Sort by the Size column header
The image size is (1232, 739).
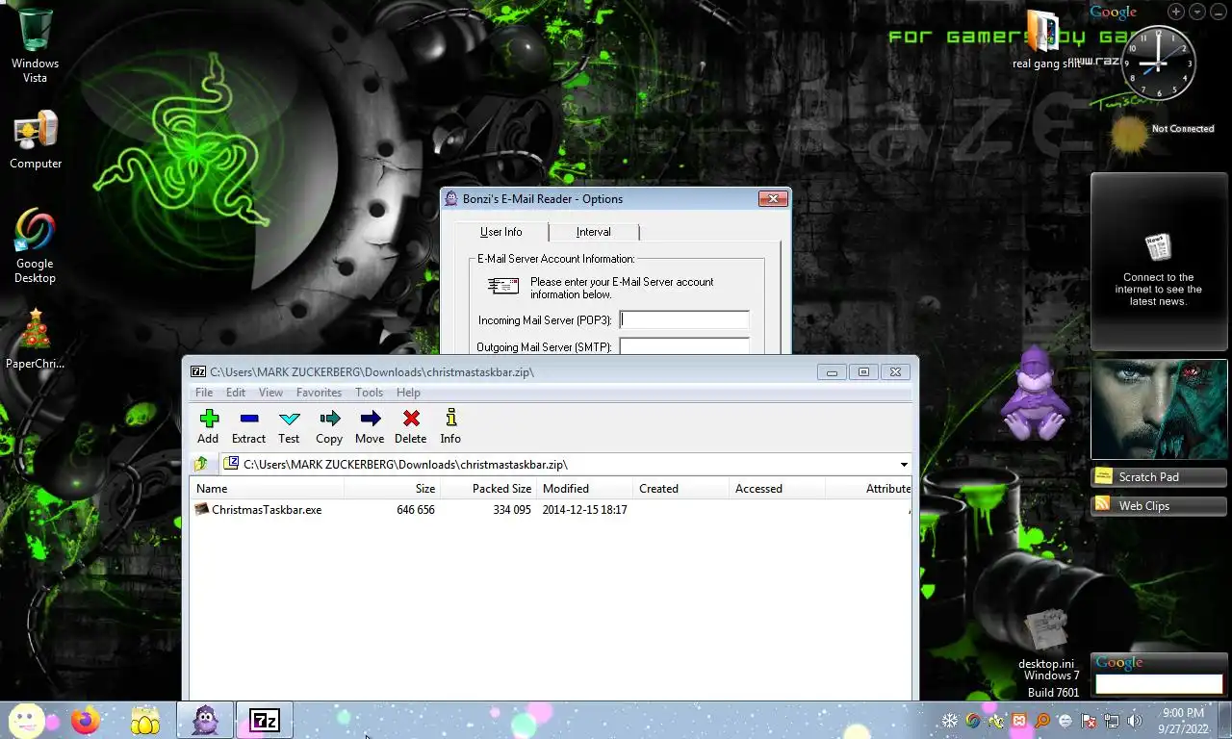pyautogui.click(x=393, y=489)
